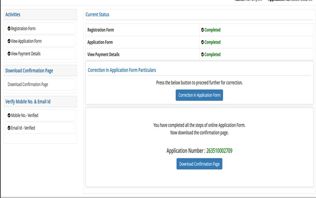Click the checkmark icon beside Registration Form
316x198 pixels.
coord(9,29)
